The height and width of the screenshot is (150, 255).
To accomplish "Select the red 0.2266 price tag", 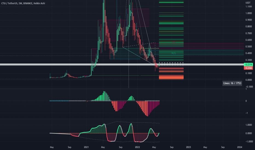I will point(248,68).
